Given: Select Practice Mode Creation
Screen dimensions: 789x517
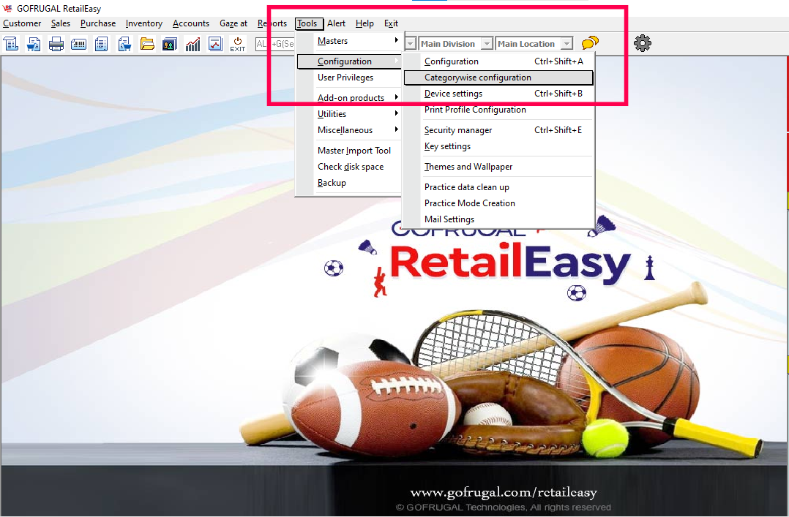Looking at the screenshot, I should click(498, 203).
